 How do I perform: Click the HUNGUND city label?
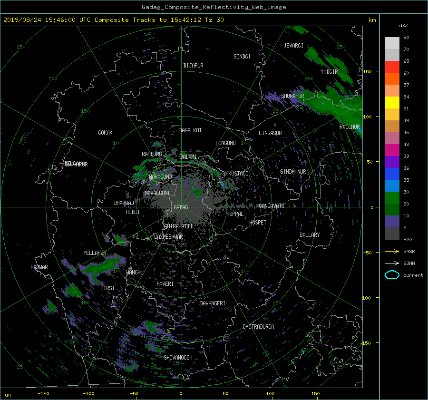[225, 143]
